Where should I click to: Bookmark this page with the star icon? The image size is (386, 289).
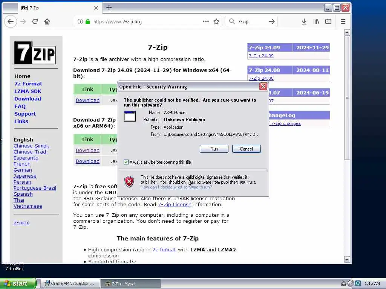(x=216, y=21)
